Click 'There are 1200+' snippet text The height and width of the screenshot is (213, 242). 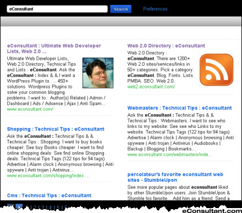[x=173, y=59]
